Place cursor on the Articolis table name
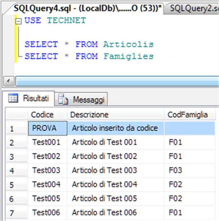 (x=128, y=44)
